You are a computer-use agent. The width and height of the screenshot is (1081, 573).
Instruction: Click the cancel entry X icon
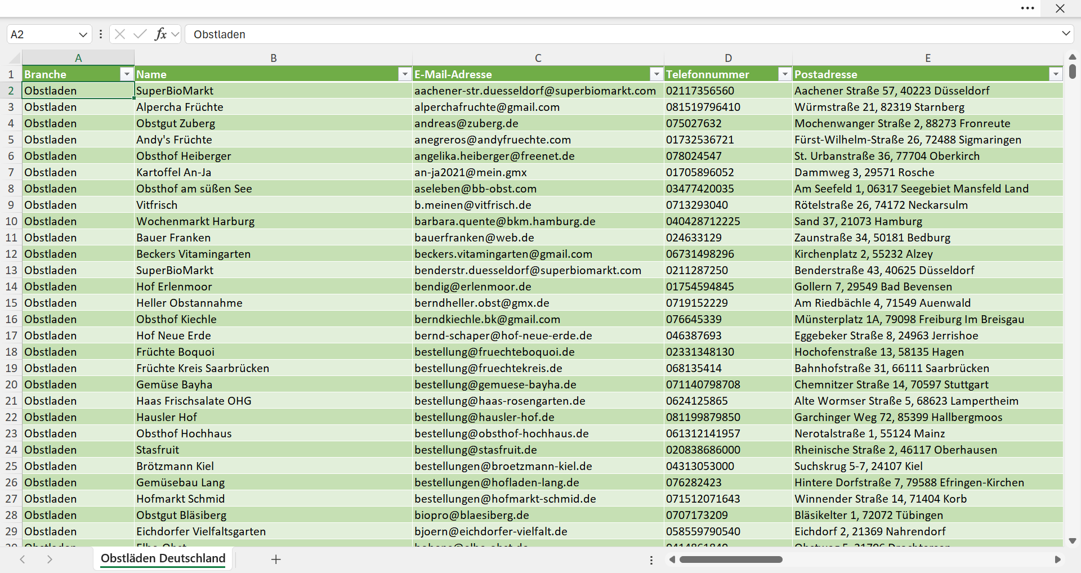[x=119, y=34]
